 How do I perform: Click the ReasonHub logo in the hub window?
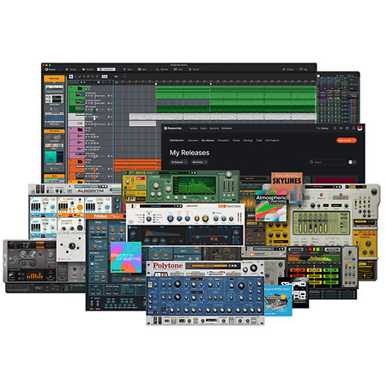172,128
